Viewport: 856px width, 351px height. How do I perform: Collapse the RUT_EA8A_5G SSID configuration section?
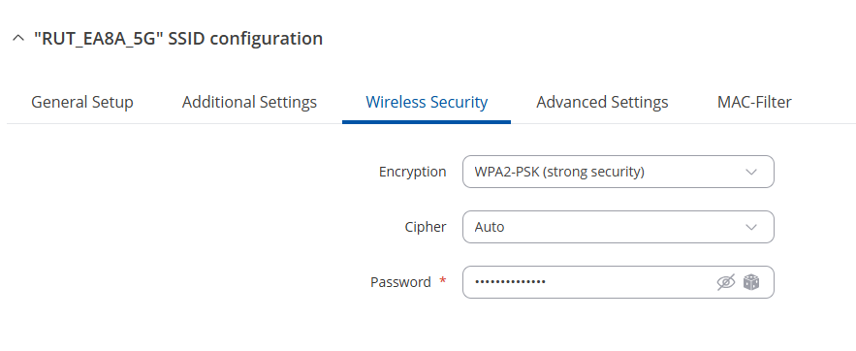point(18,38)
